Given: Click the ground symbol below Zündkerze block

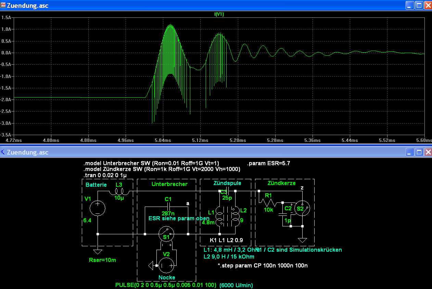Looking at the screenshot, I should (x=302, y=240).
